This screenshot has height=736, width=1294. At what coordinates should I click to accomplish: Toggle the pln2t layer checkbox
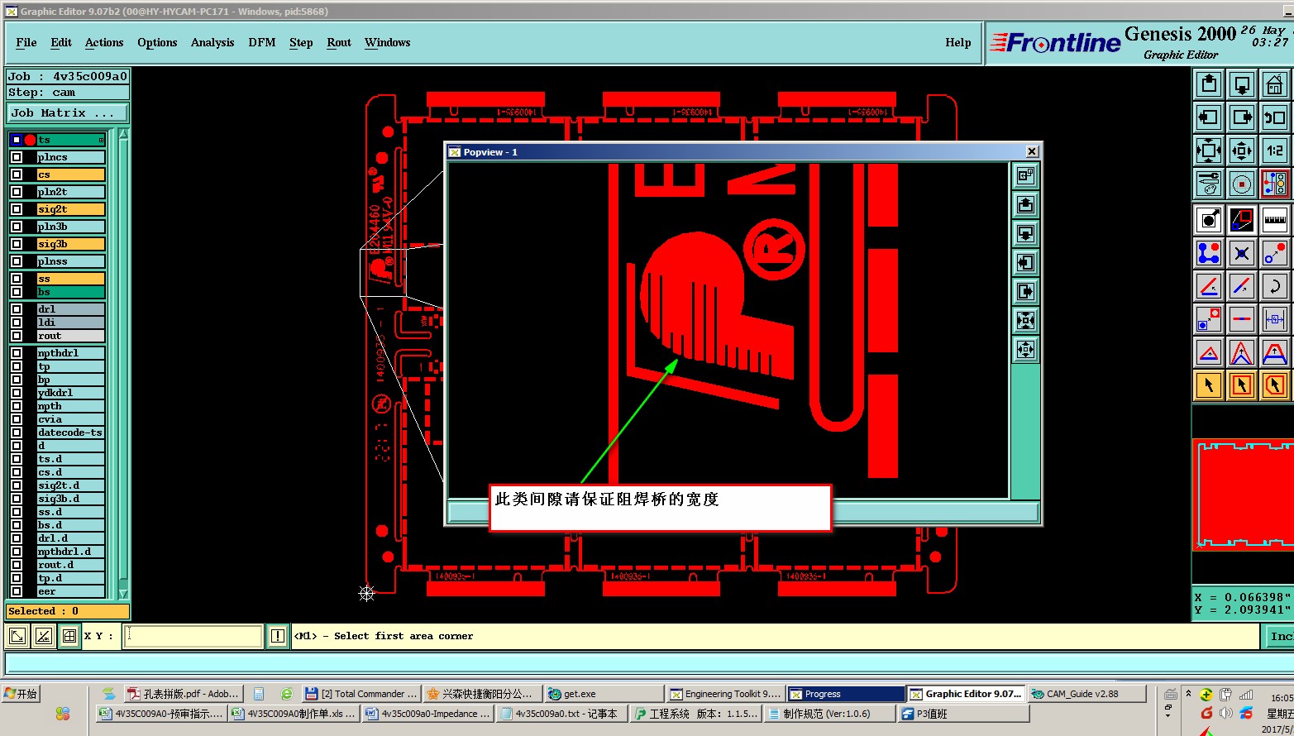(17, 192)
